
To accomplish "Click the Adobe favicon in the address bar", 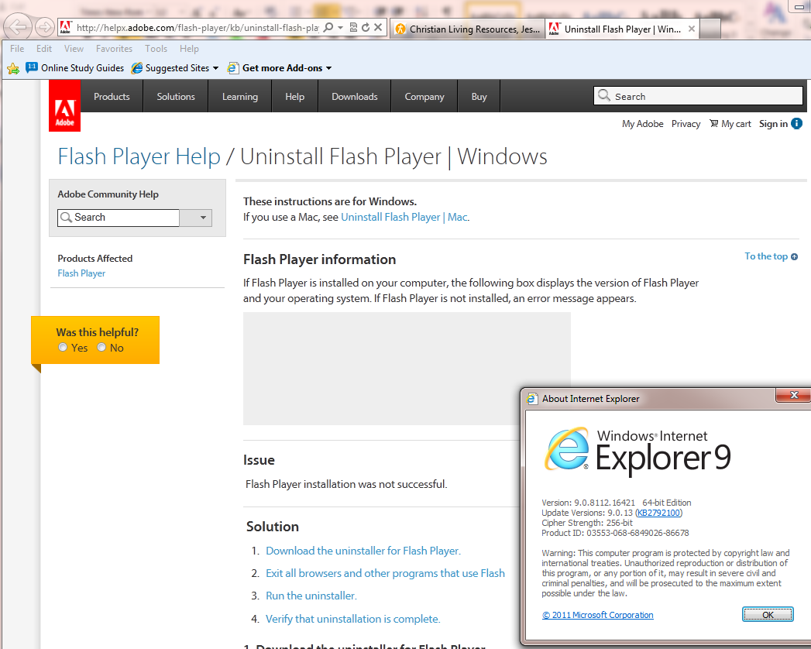I will tap(65, 27).
